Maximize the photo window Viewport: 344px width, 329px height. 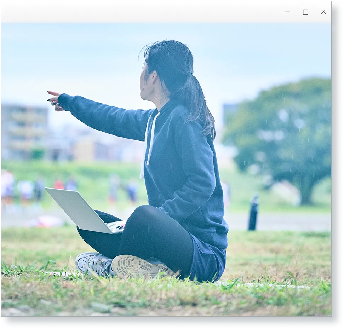pyautogui.click(x=305, y=12)
